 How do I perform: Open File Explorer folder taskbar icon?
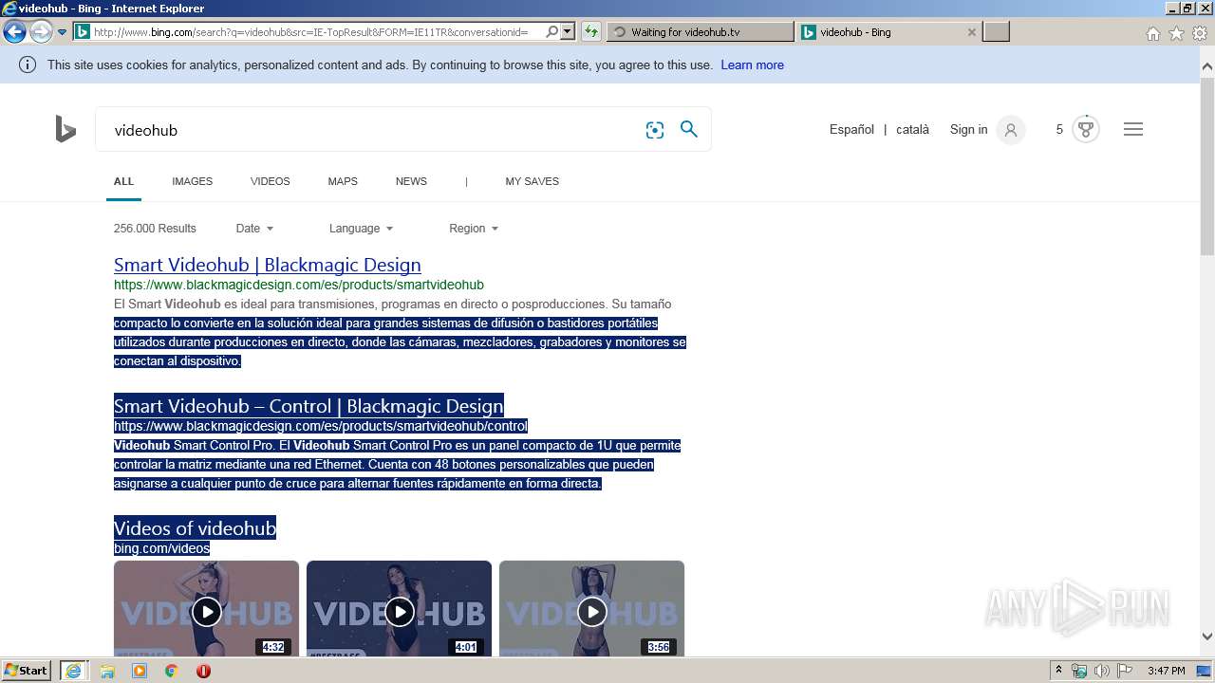pyautogui.click(x=107, y=671)
